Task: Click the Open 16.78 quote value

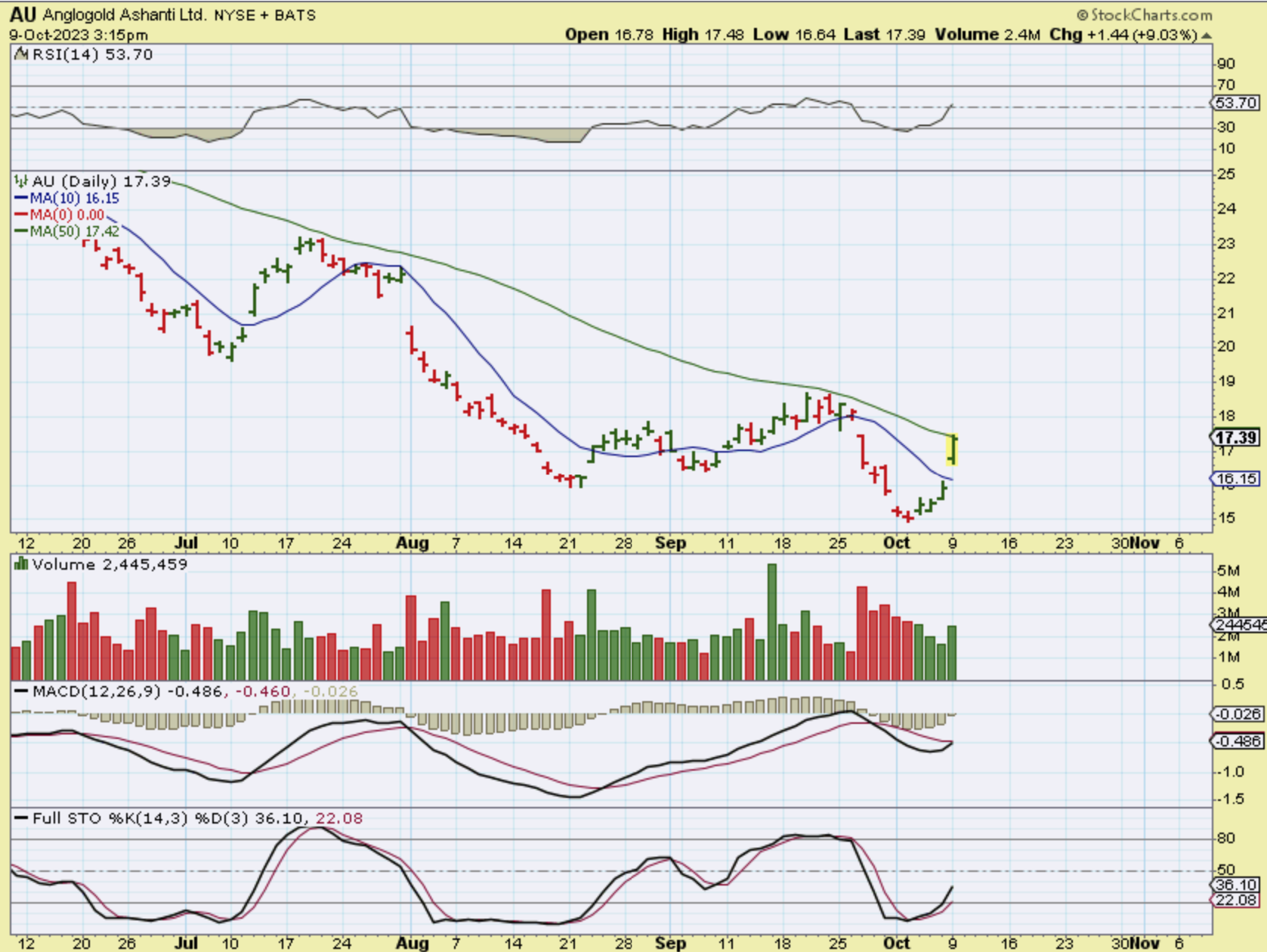Action: click(610, 35)
